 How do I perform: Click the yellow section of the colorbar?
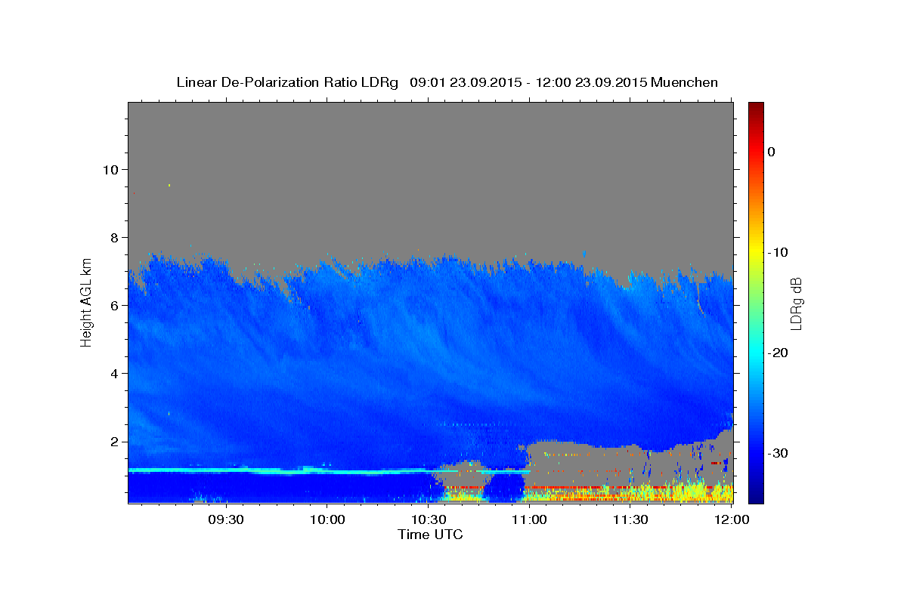[x=756, y=249]
